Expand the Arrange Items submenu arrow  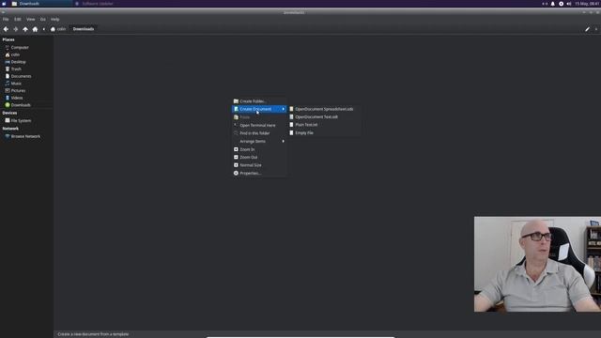[284, 142]
